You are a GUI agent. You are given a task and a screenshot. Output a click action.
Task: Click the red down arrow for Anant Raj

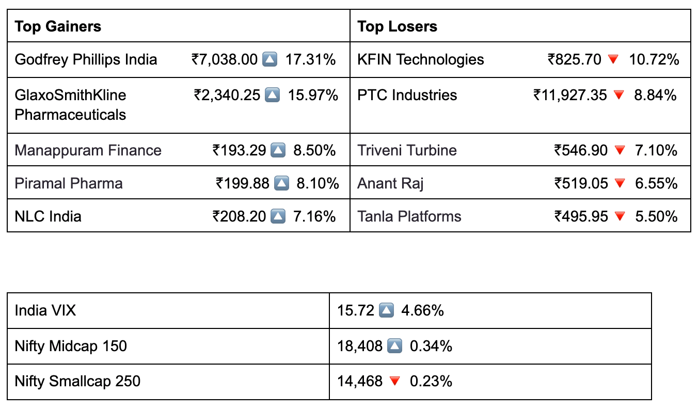(620, 183)
